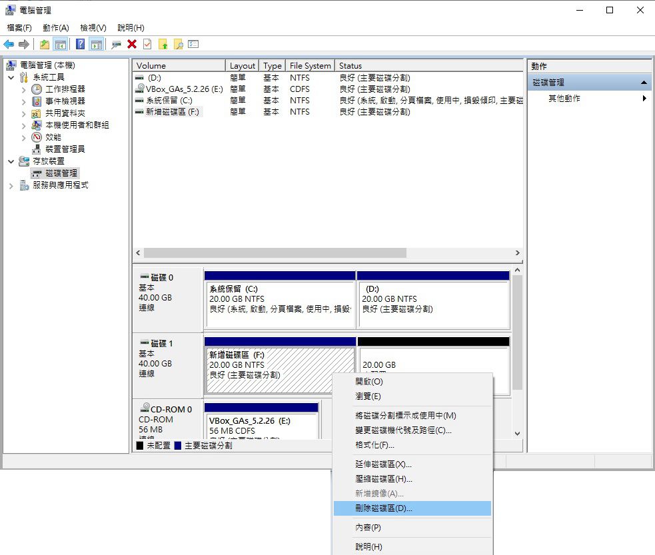Open Help via the blue question mark icon
This screenshot has width=655, height=555.
coord(80,44)
